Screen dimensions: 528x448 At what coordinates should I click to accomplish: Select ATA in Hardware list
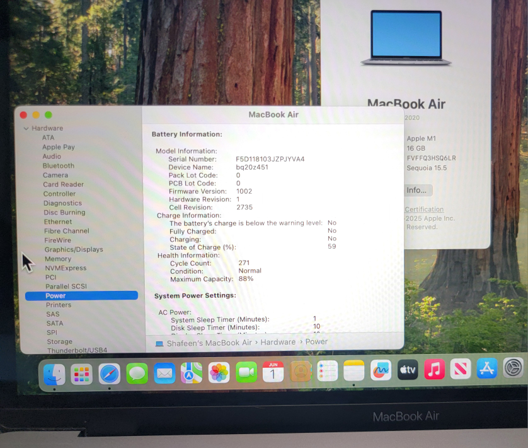click(48, 138)
